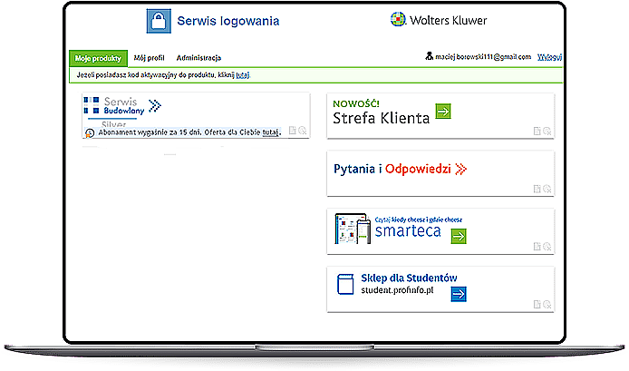629x371 pixels.
Task: Click the Wolters Kluwer brand text
Action: [448, 20]
